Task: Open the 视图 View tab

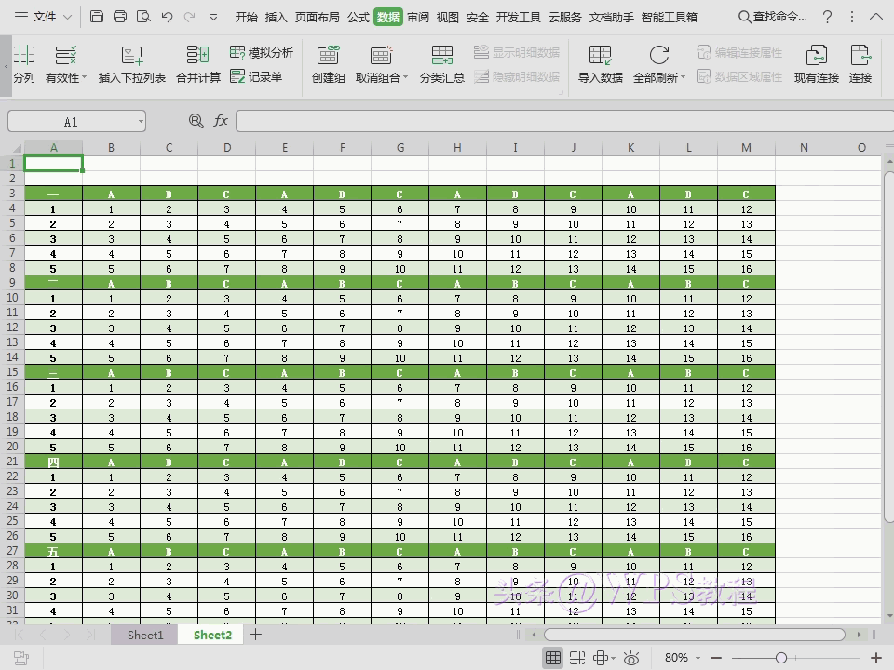Action: [x=448, y=17]
